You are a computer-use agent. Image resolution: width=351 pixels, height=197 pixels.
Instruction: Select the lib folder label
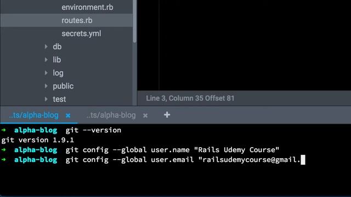[x=56, y=60]
